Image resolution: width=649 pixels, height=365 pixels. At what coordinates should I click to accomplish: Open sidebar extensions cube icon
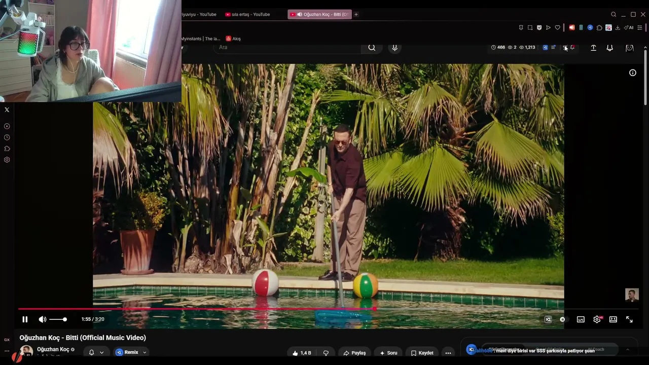(x=7, y=149)
